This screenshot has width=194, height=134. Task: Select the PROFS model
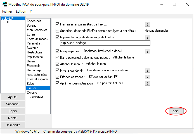coord(13,22)
